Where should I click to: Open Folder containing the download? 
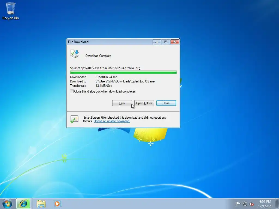tap(144, 103)
